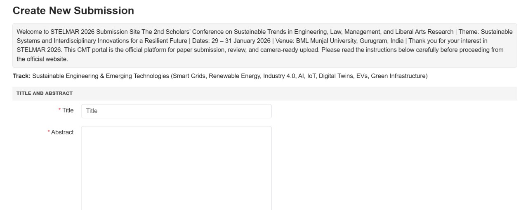Select the "TITLE AND ABSTRACT" section header
Viewport: 528px width, 210px height.
(x=45, y=93)
